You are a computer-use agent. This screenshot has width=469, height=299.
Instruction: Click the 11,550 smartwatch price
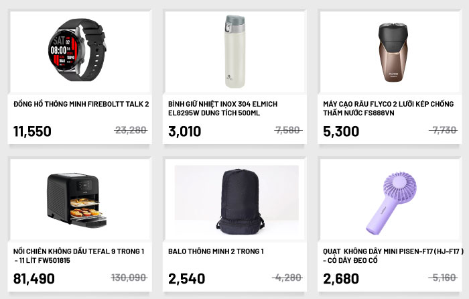click(x=32, y=131)
